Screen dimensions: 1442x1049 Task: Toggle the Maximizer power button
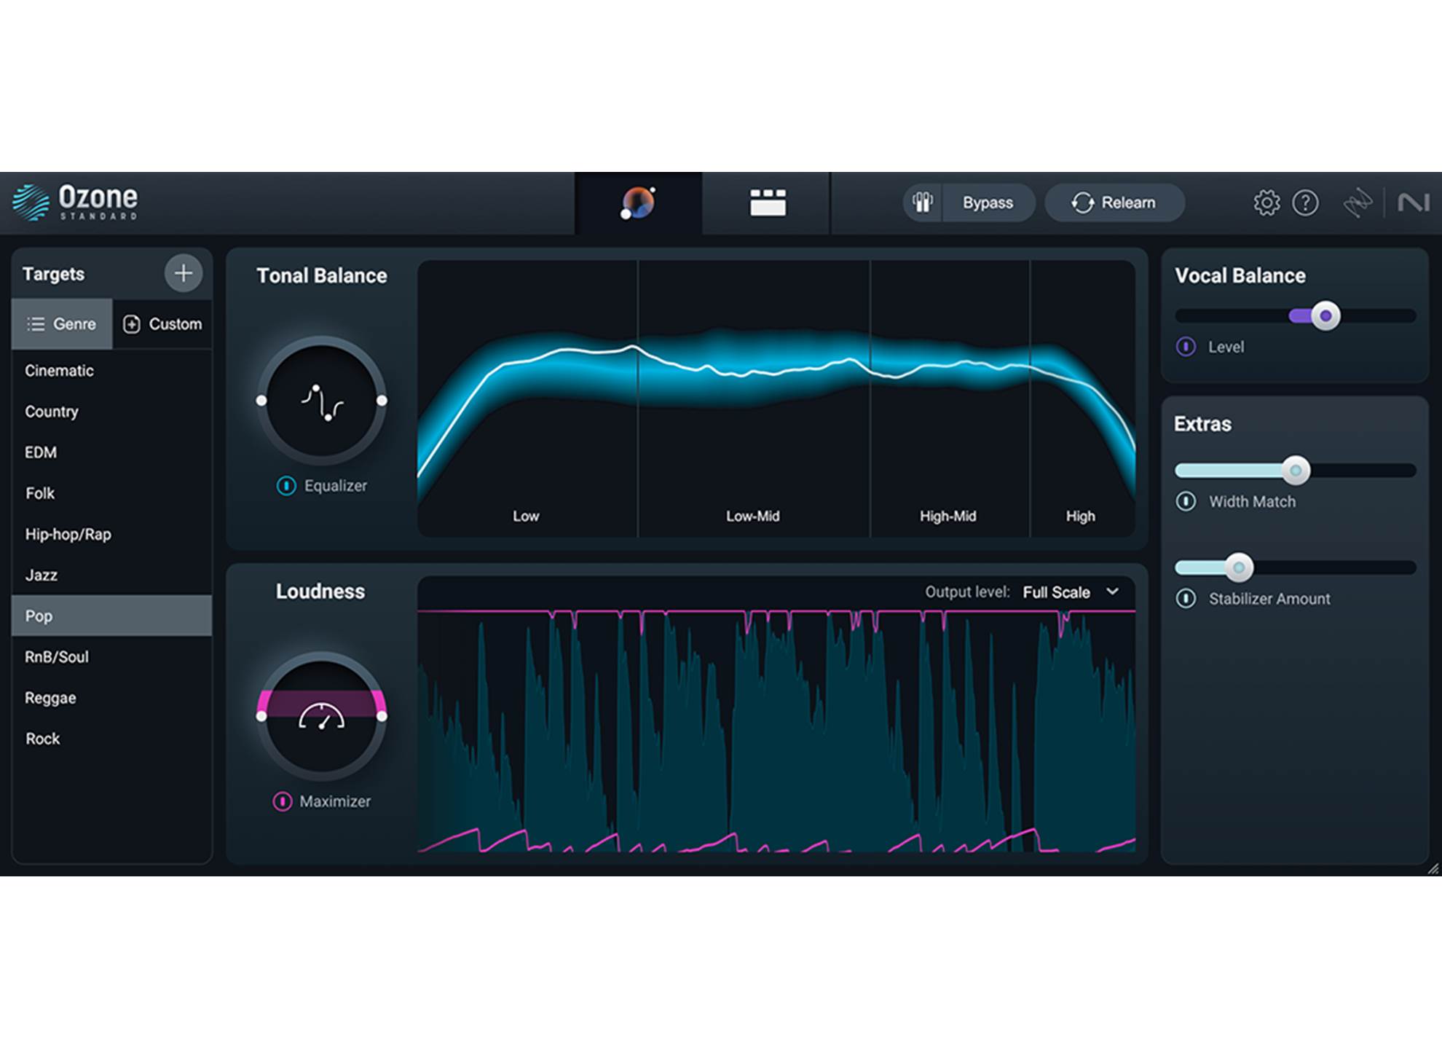pyautogui.click(x=282, y=801)
